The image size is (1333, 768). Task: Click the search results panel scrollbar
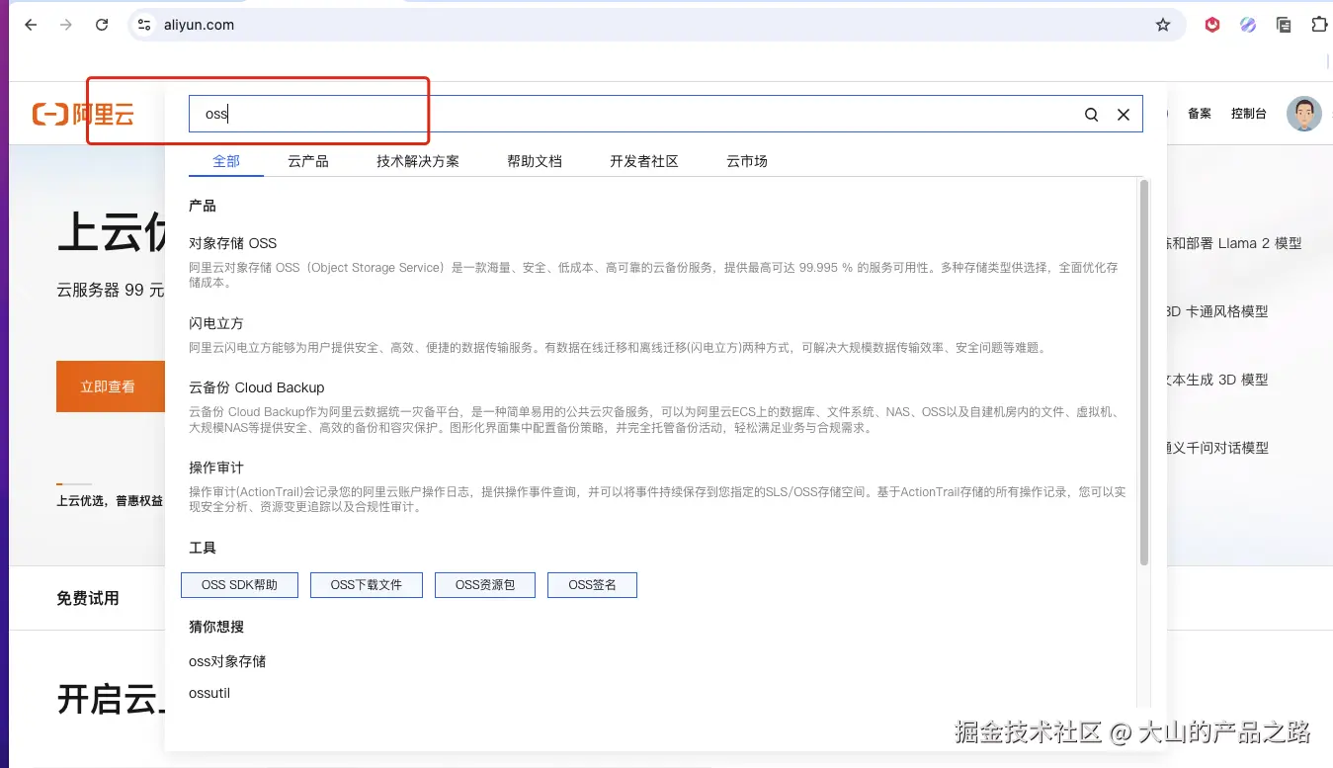click(1144, 372)
